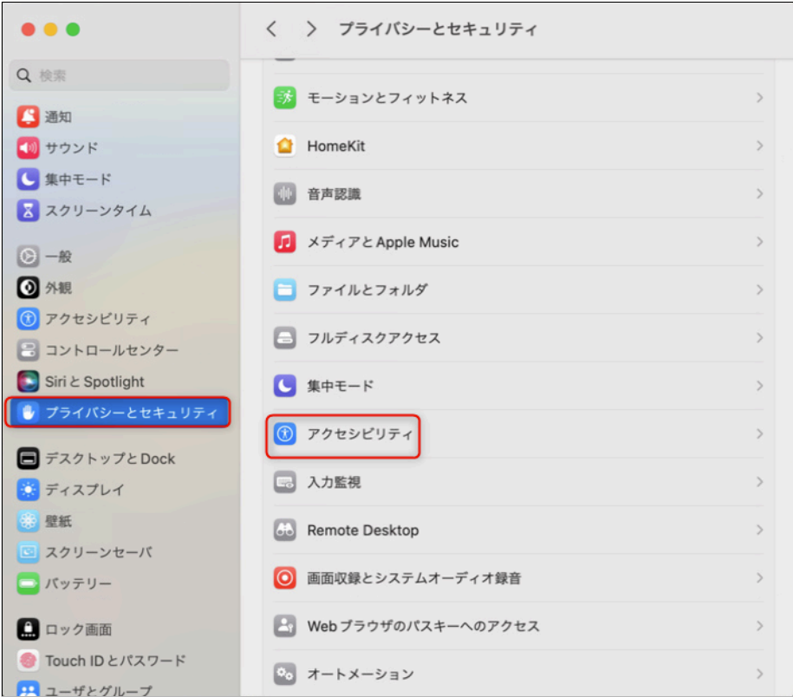
Task: Expand the オートメーション row chevron
Action: tap(759, 674)
